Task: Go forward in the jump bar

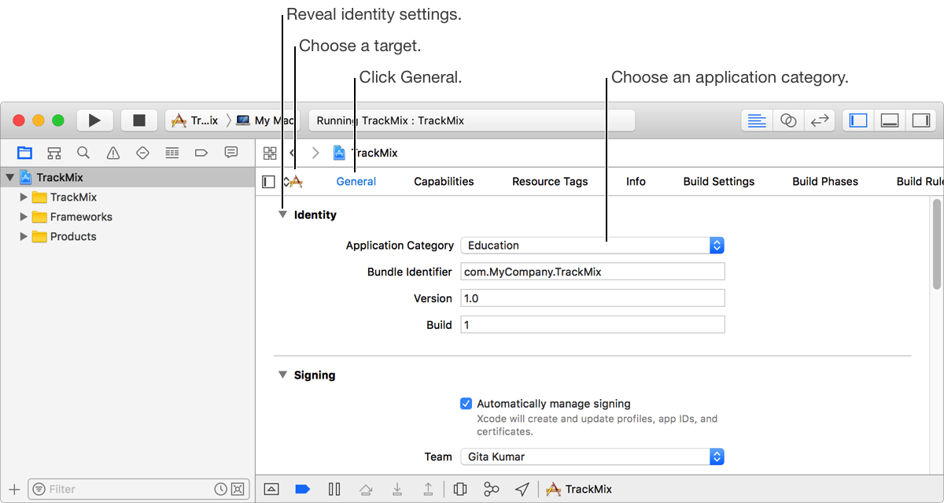Action: (x=315, y=153)
